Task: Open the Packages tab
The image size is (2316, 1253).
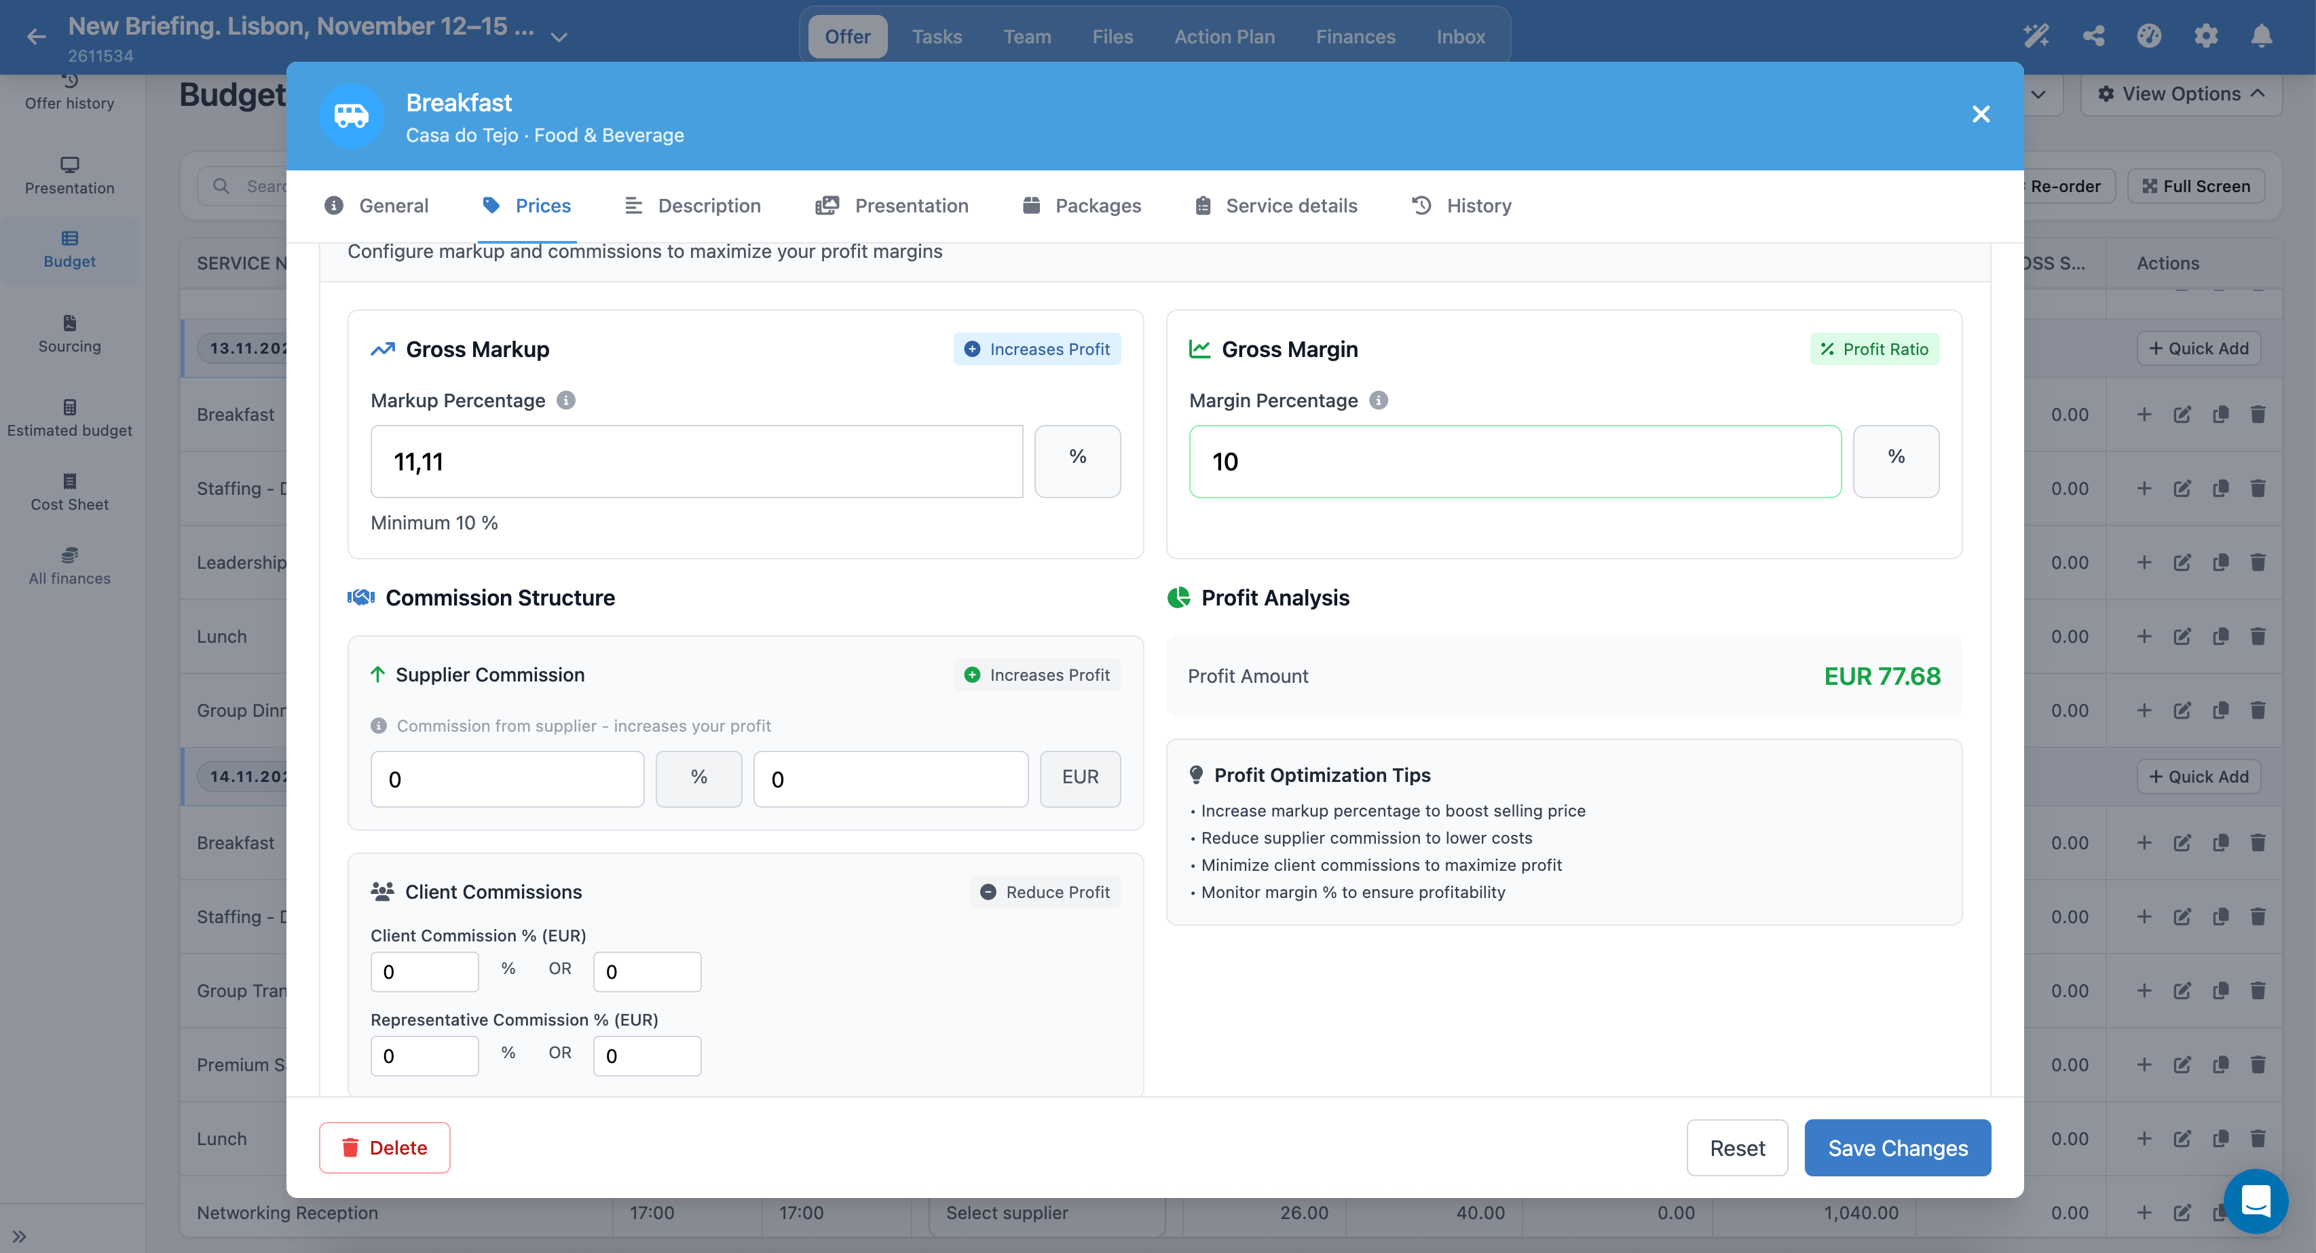Action: click(1081, 206)
